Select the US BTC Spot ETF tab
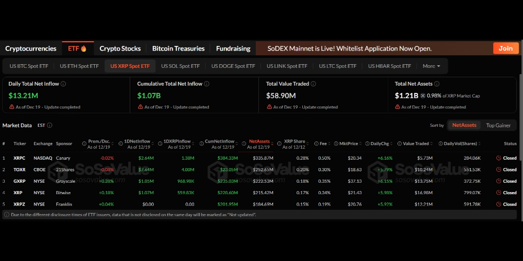The width and height of the screenshot is (523, 261). pos(29,66)
